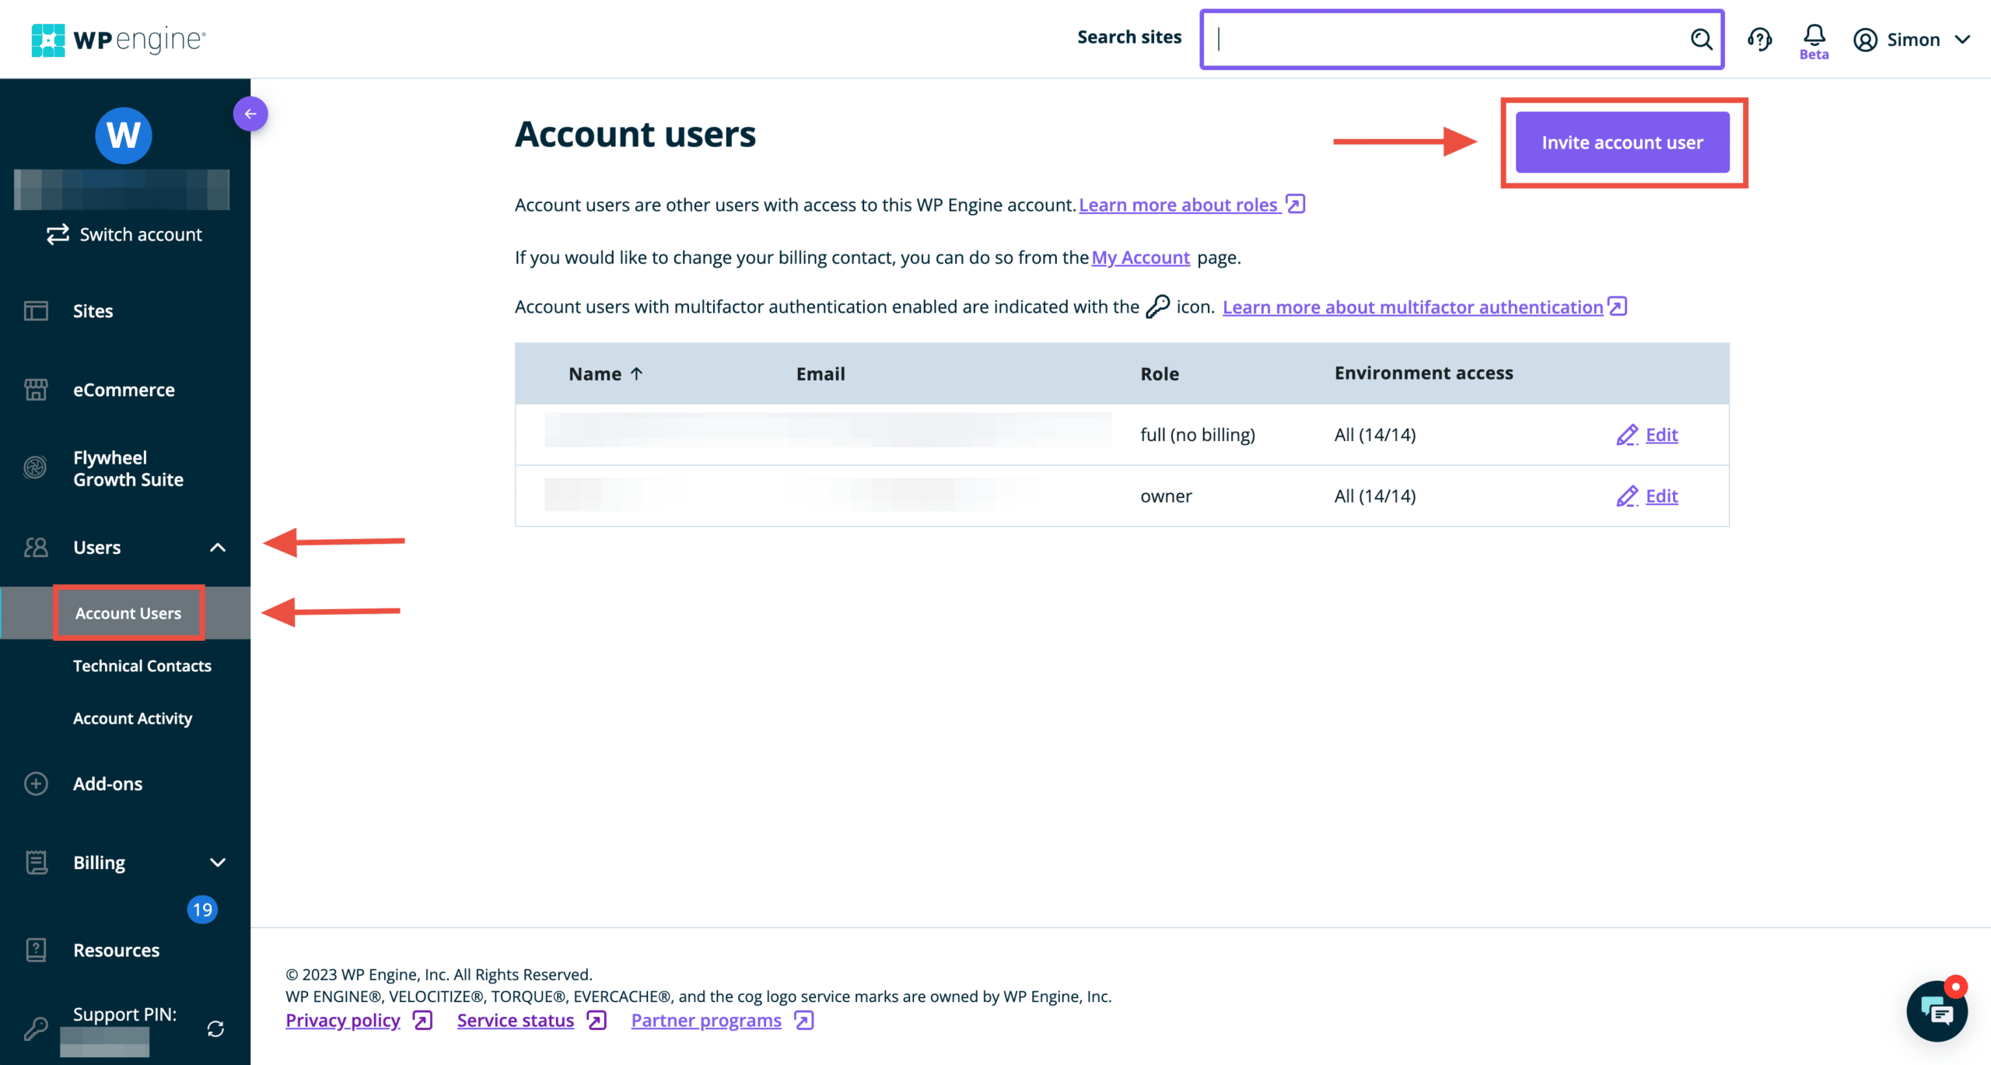
Task: Click Invite account user button
Action: pos(1624,141)
